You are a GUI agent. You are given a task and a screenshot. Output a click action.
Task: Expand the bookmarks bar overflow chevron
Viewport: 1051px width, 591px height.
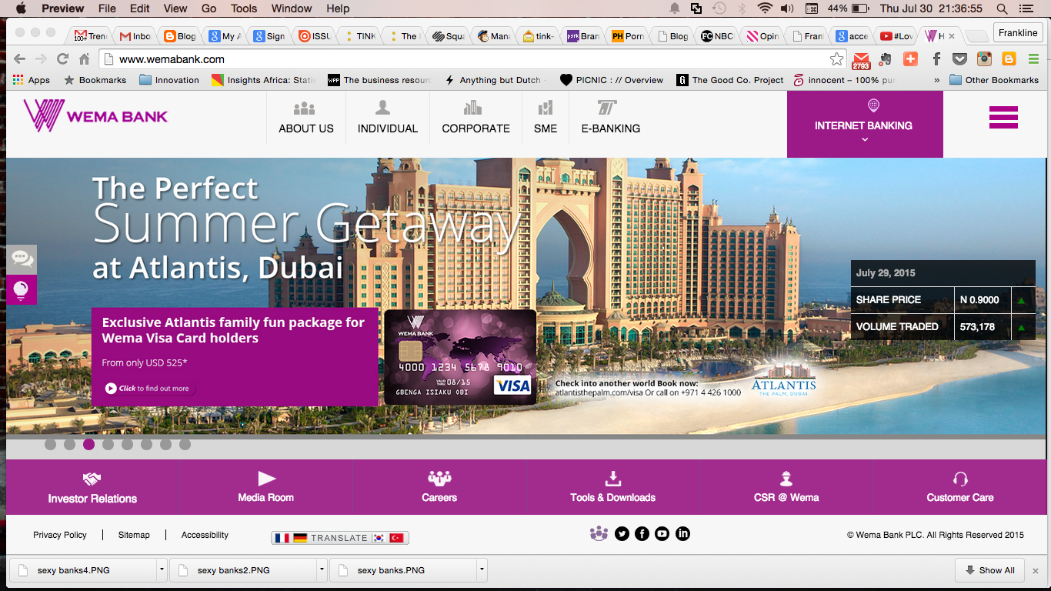click(x=936, y=80)
